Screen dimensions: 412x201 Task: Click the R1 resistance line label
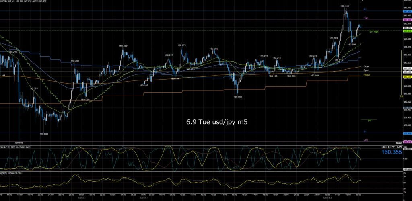[365, 9]
